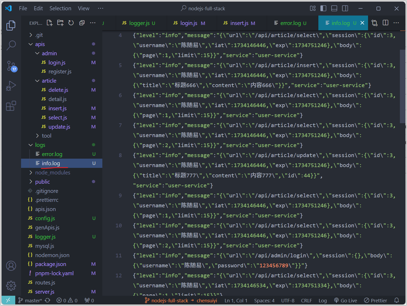Image resolution: width=407 pixels, height=306 pixels.
Task: Open the Edit menu
Action: coord(38,8)
